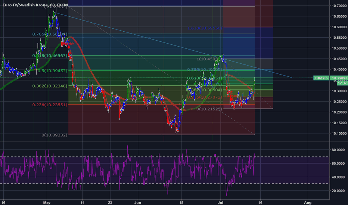The width and height of the screenshot is (348, 205).
Task: Click the 0(10.21525) retracement label
Action: (209, 109)
